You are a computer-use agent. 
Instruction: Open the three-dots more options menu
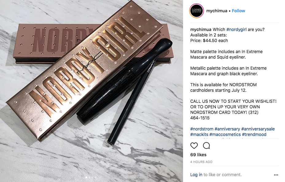(276, 175)
